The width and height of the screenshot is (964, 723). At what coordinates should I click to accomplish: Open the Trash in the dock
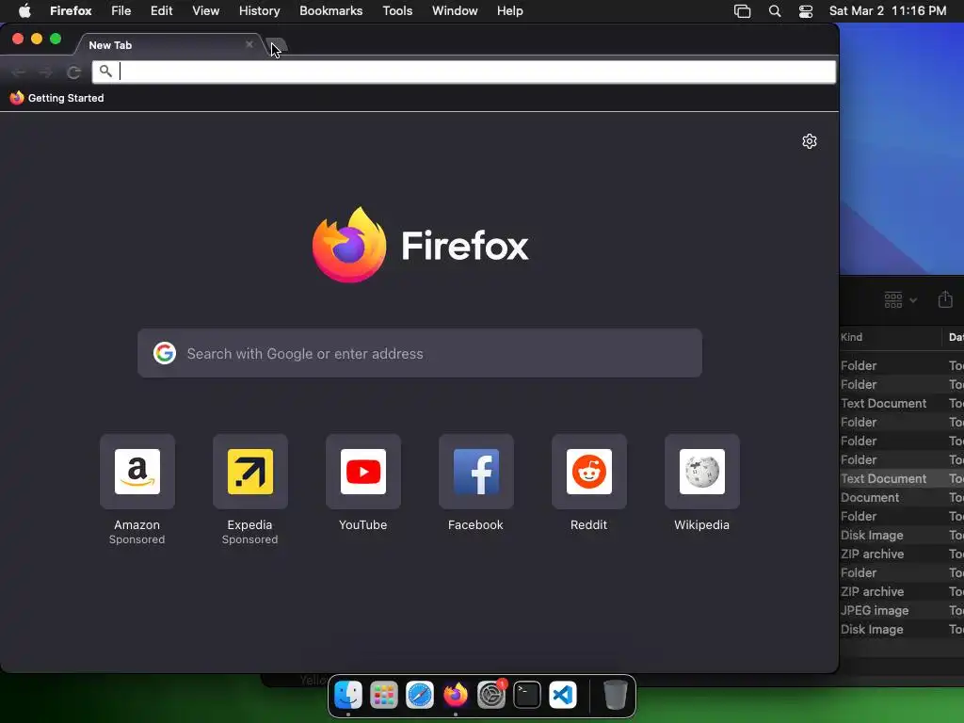[615, 696]
